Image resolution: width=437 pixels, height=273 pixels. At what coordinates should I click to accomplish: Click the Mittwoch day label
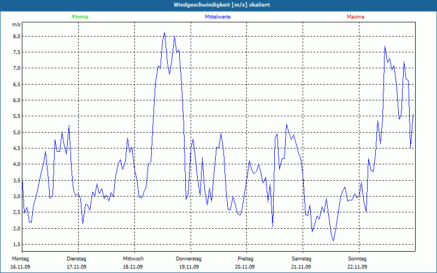[x=133, y=259]
